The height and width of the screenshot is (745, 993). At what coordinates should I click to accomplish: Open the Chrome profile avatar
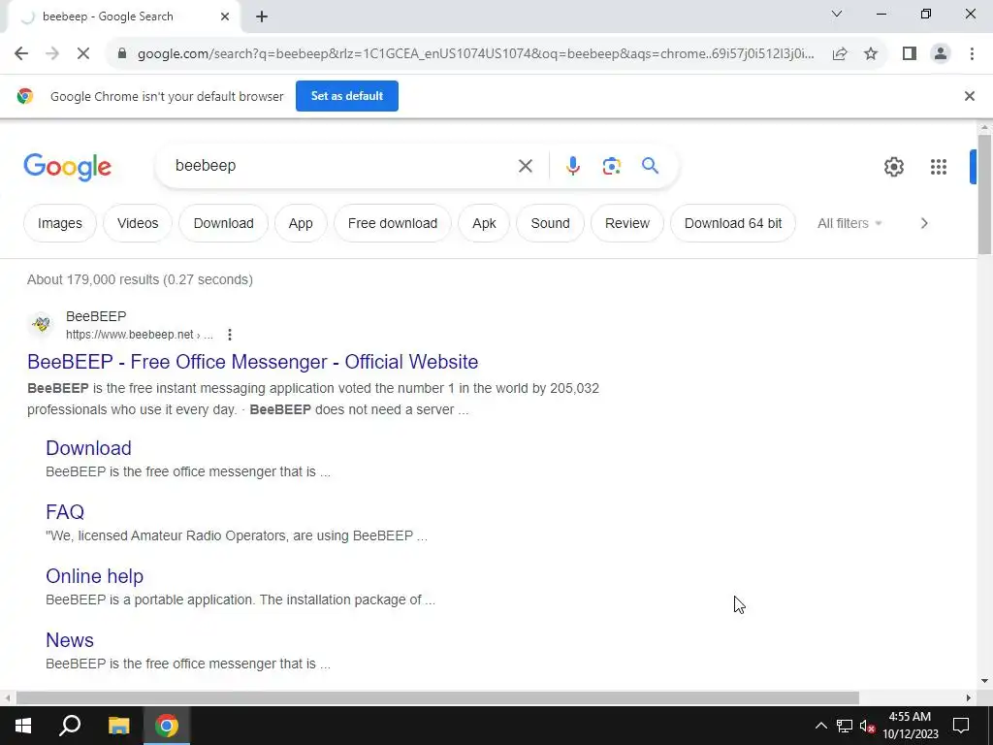(x=941, y=54)
